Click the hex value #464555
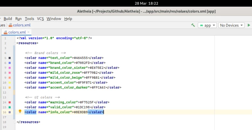The width and height of the screenshot is (252, 130). [81, 58]
